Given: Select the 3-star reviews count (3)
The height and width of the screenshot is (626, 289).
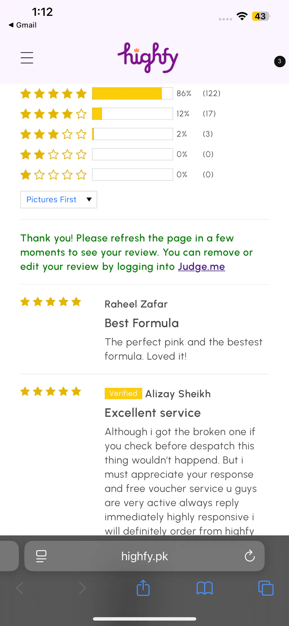Looking at the screenshot, I should (208, 134).
